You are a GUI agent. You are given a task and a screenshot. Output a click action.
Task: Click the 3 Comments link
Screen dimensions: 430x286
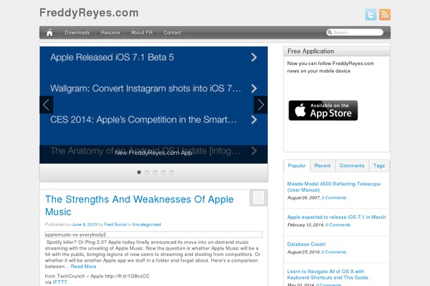(x=334, y=197)
